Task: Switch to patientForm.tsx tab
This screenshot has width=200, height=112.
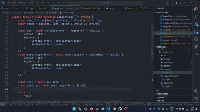Action: [91, 8]
